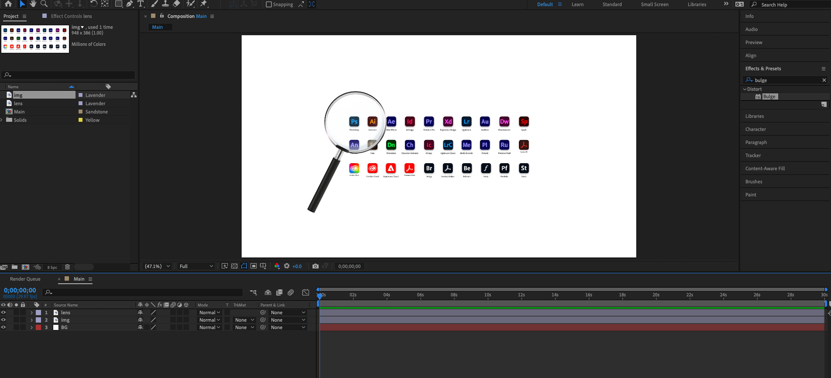Image resolution: width=831 pixels, height=378 pixels.
Task: Enable the Snapping checkbox
Action: (x=269, y=4)
